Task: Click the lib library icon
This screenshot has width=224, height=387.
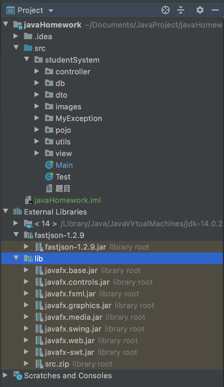Action: tap(28, 258)
